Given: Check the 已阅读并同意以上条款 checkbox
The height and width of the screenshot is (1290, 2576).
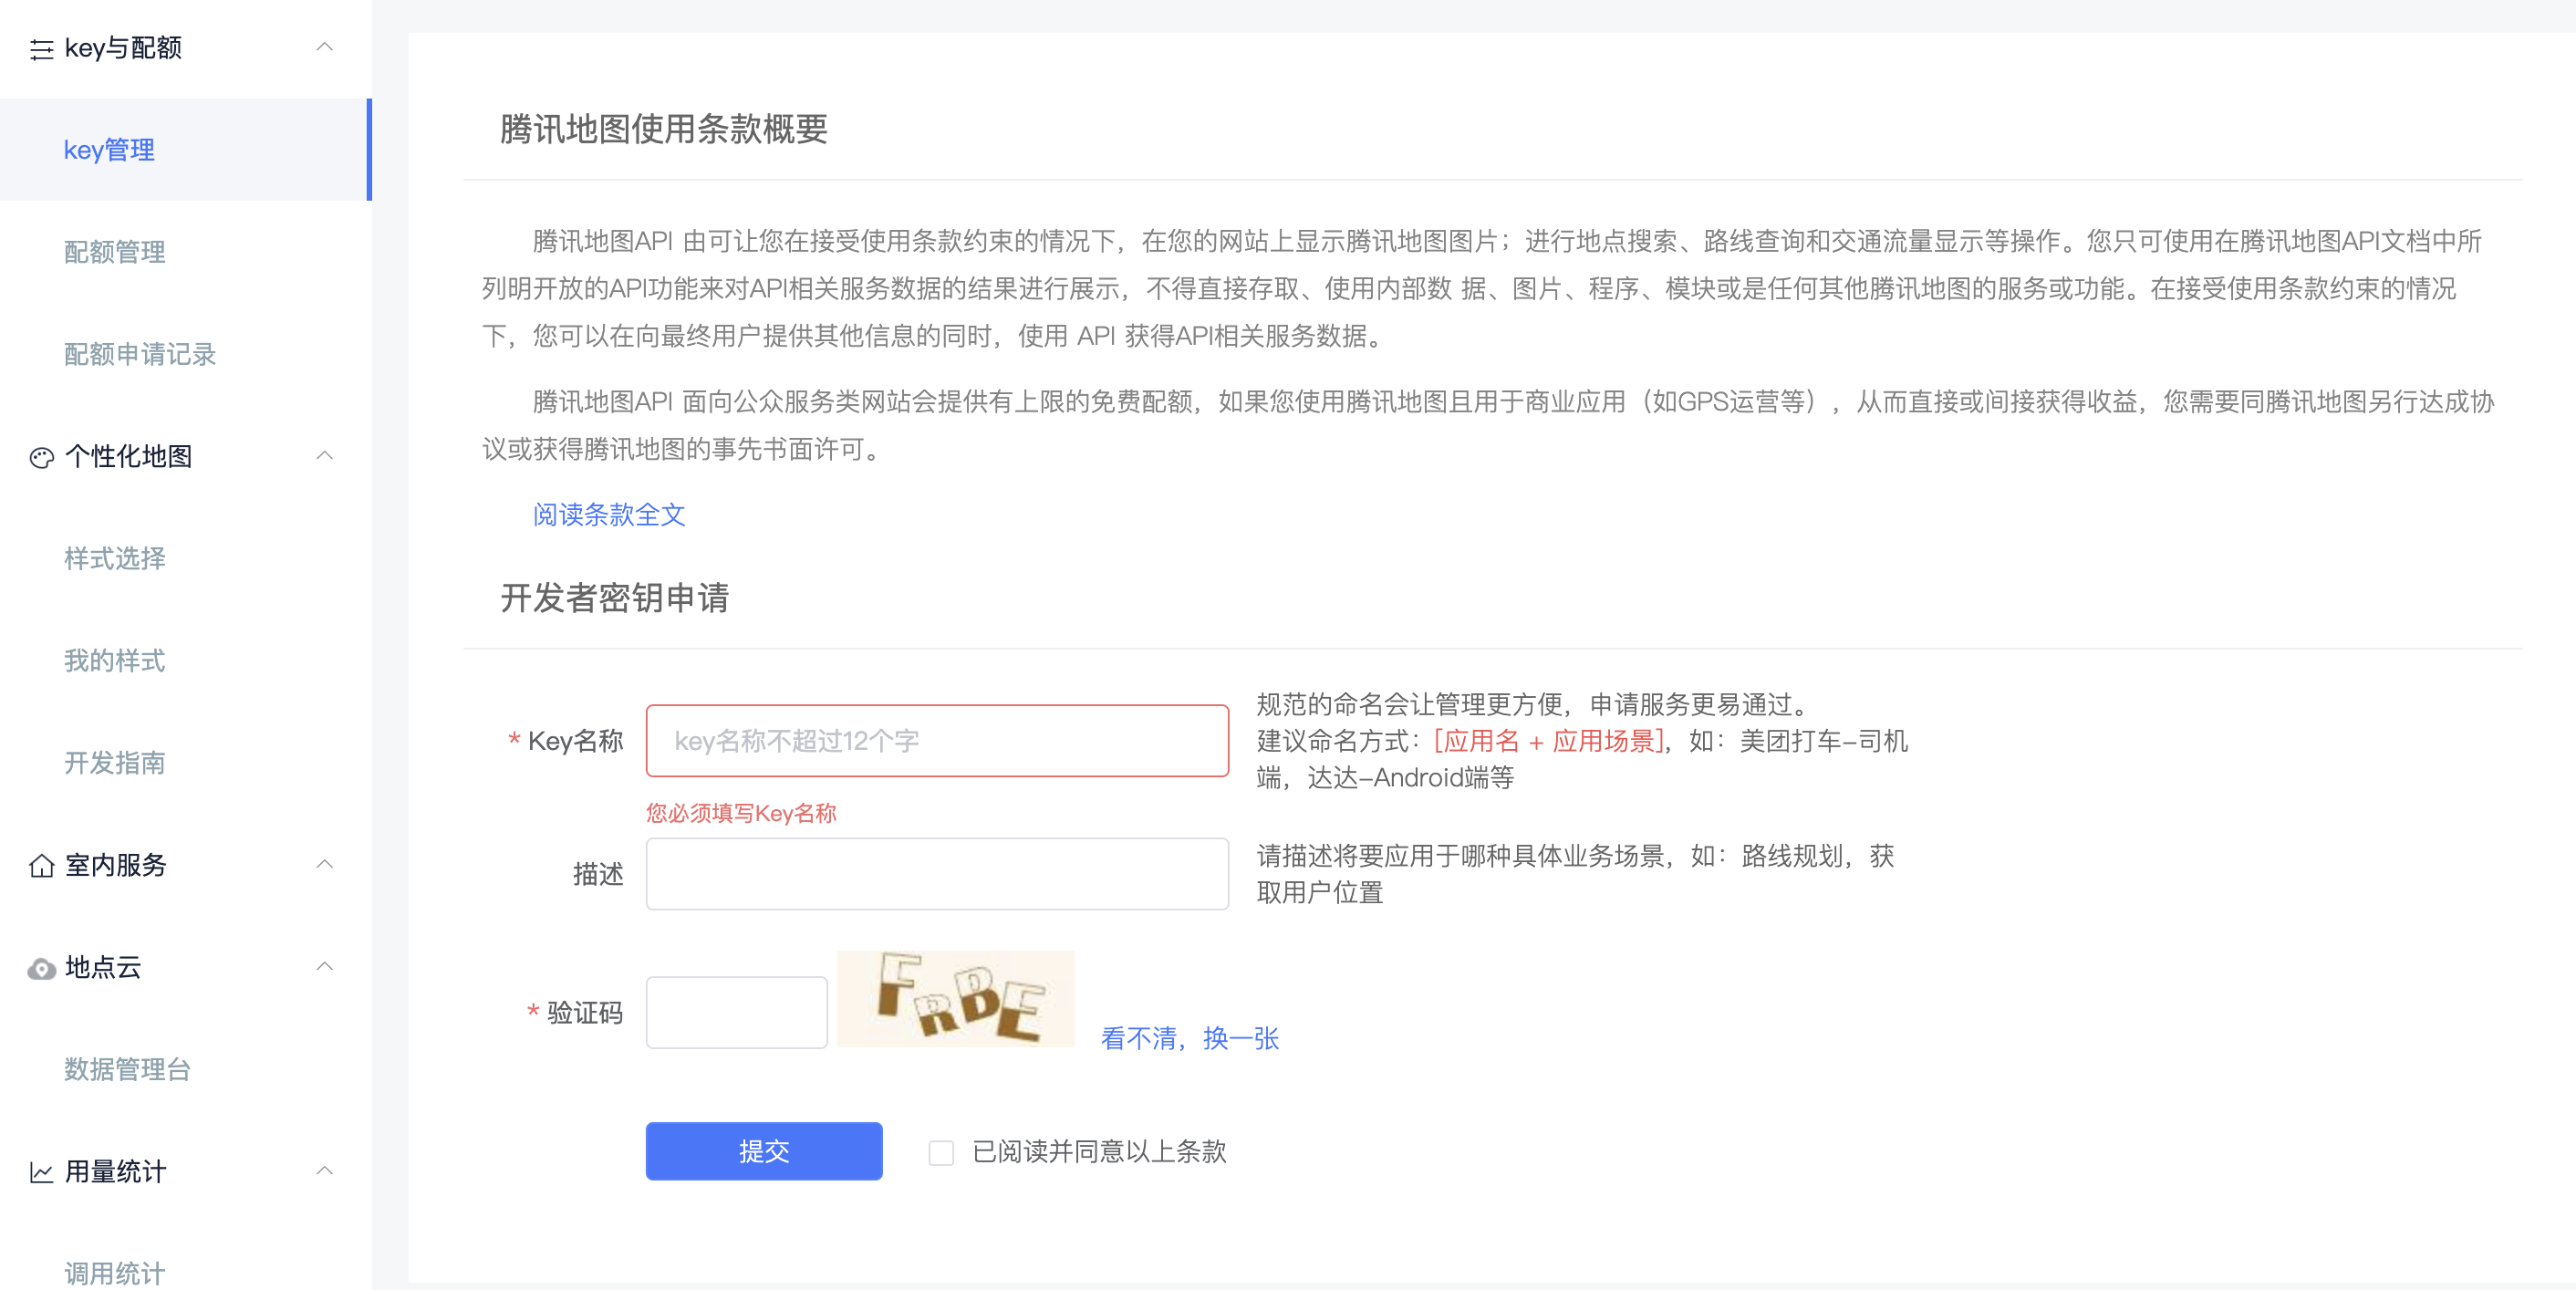Looking at the screenshot, I should pos(941,1152).
